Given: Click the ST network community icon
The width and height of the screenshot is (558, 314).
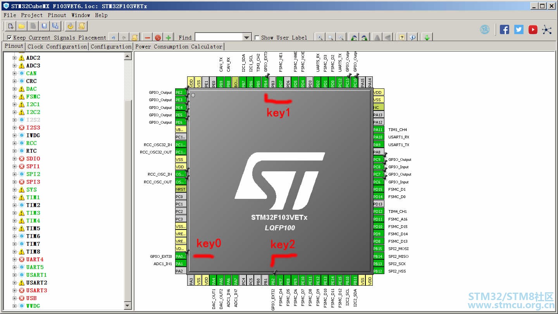Looking at the screenshot, I should click(547, 29).
